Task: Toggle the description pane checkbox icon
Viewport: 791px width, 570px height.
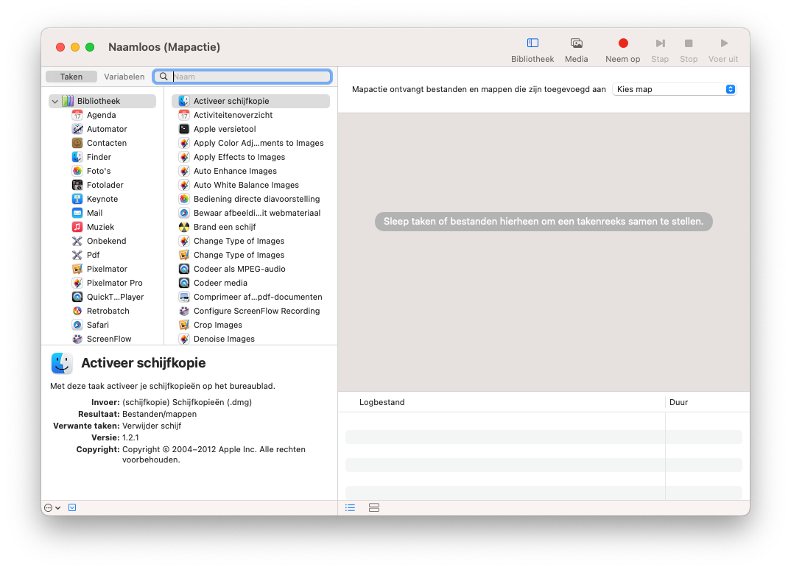Action: tap(72, 507)
